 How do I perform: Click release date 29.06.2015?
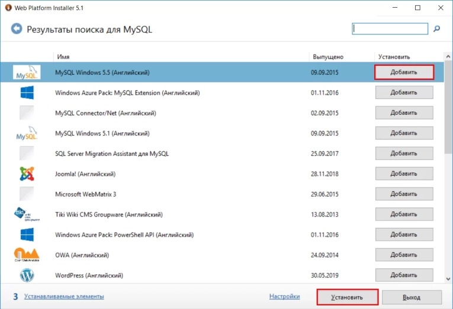click(x=325, y=194)
